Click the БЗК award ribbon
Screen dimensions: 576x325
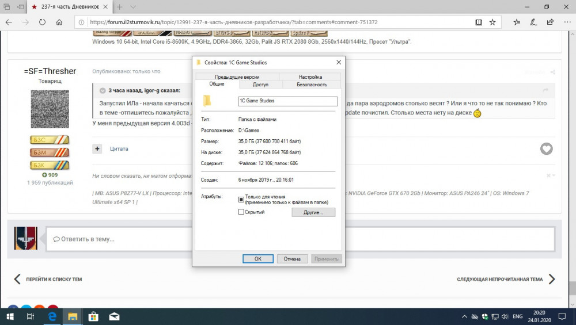50,165
